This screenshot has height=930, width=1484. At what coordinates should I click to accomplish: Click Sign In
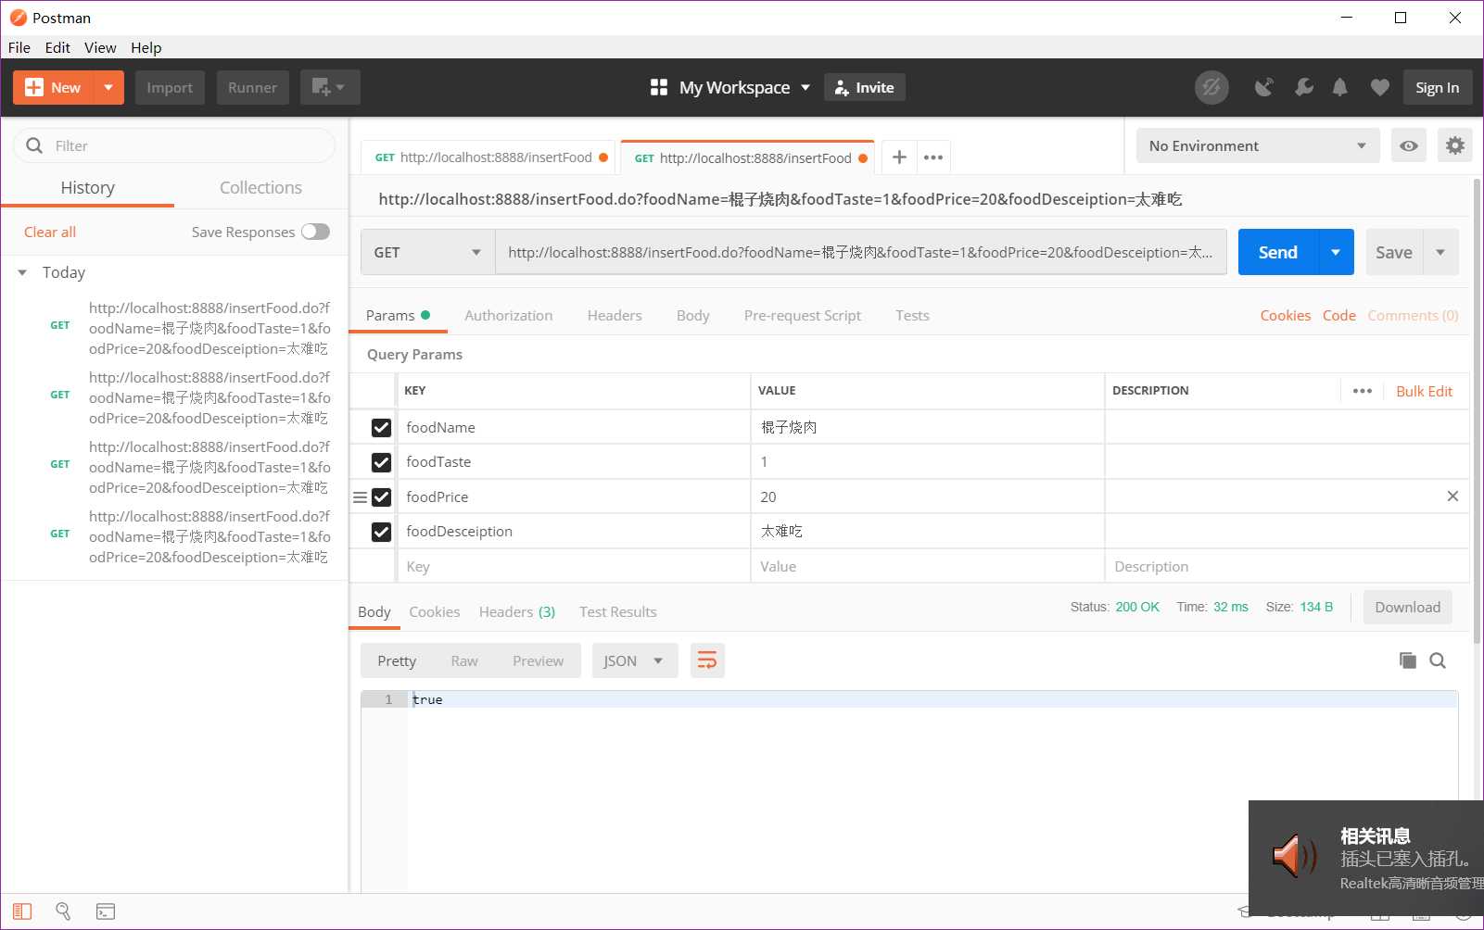point(1437,87)
